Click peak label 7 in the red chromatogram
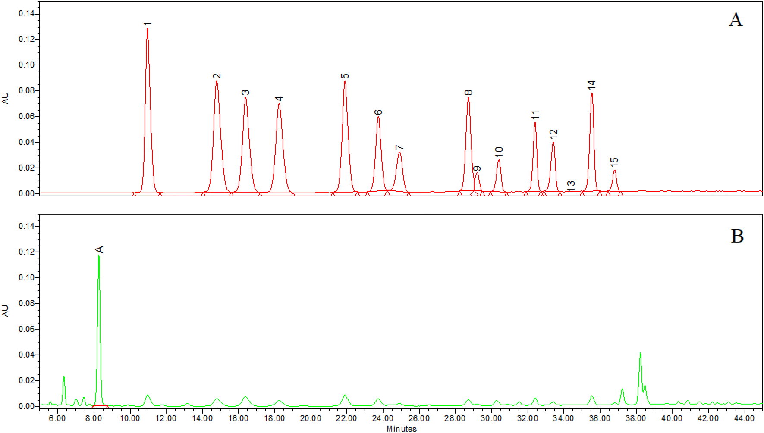Screen dimensions: 764x433 pos(399,148)
